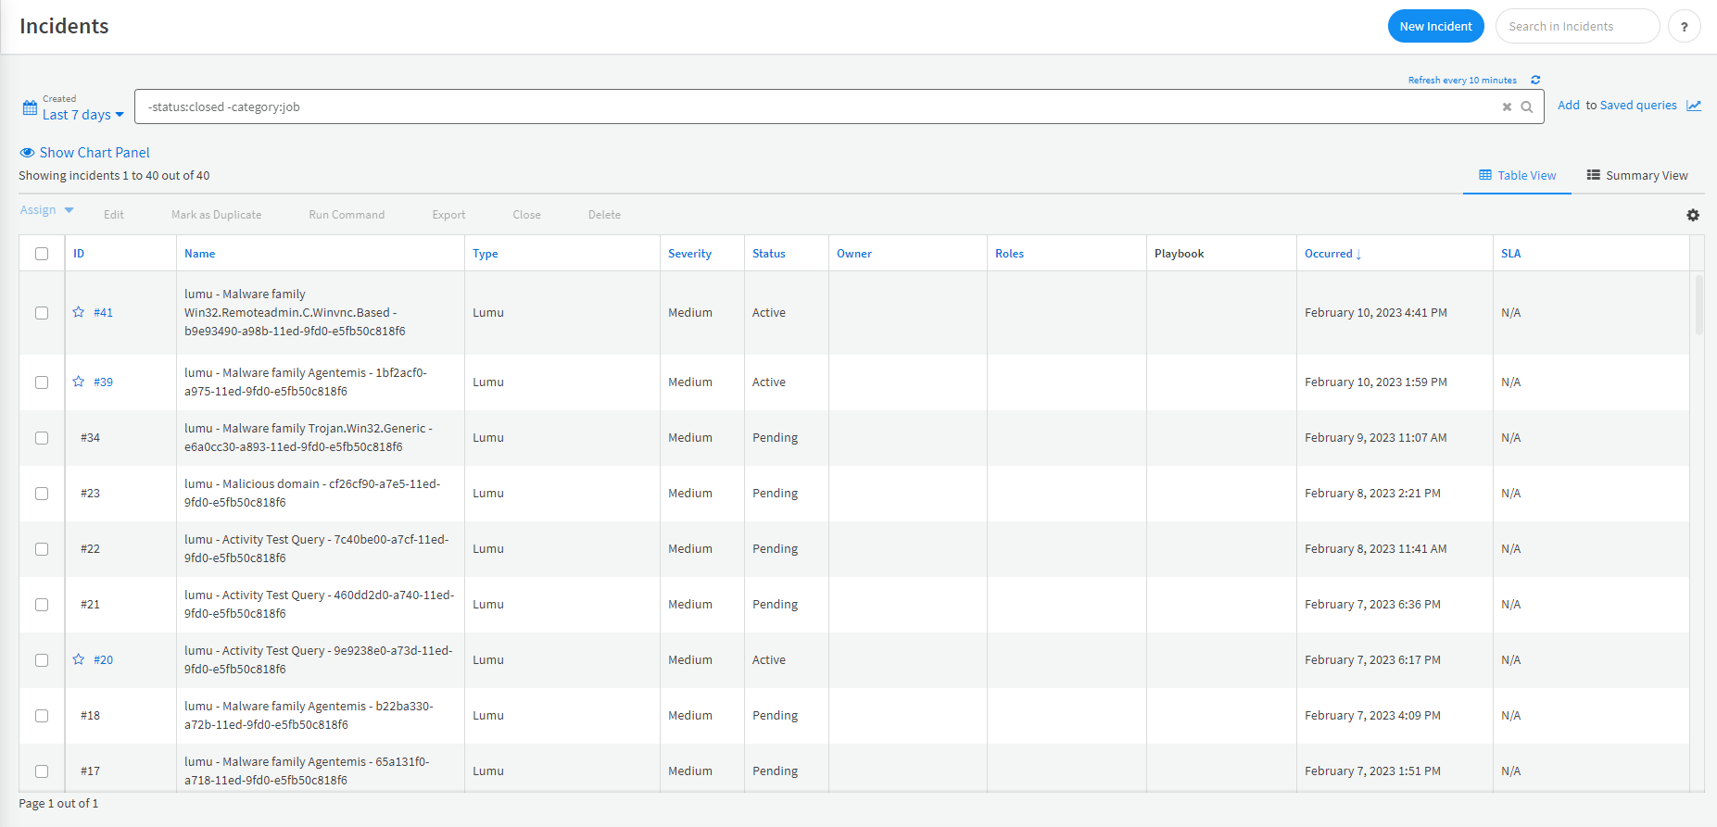Toggle the select-all incidents checkbox

tap(42, 254)
